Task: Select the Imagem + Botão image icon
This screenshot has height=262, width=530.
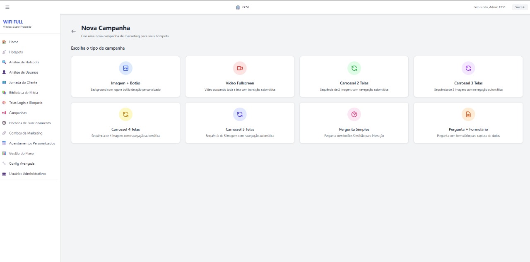Action: tap(125, 68)
